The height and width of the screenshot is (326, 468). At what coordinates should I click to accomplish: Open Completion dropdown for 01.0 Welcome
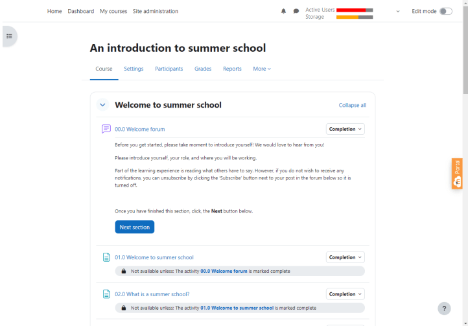pos(345,257)
